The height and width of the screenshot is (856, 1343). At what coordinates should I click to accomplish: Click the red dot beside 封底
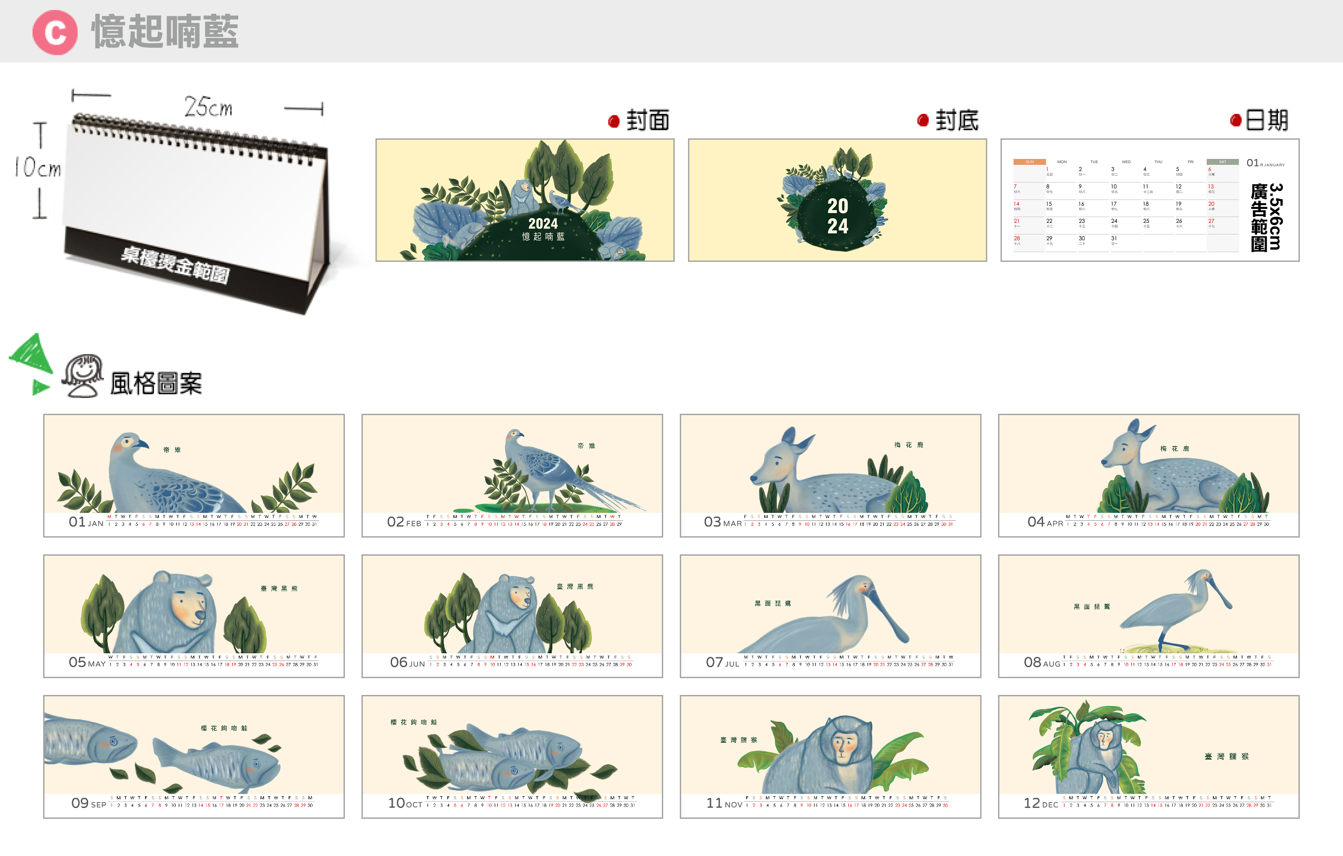pos(922,120)
